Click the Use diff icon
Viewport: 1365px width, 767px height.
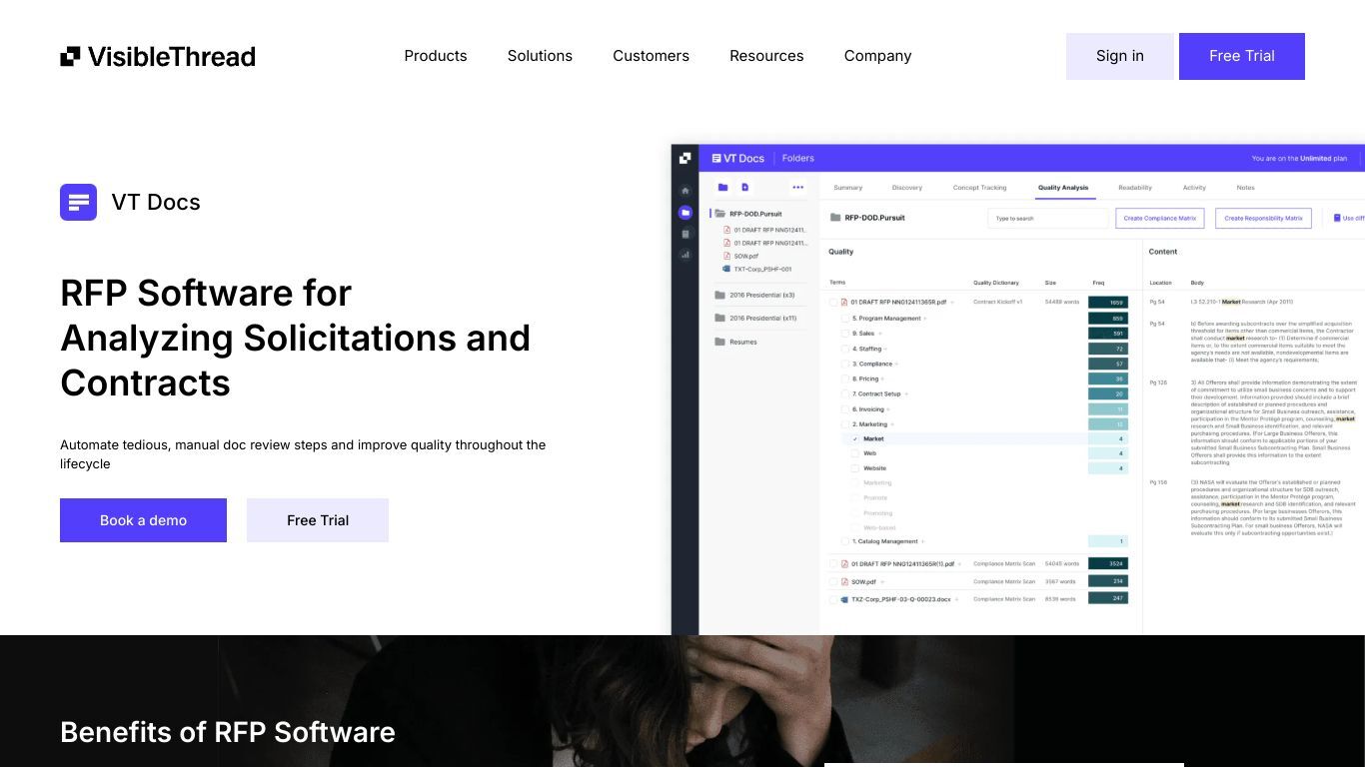tap(1337, 218)
